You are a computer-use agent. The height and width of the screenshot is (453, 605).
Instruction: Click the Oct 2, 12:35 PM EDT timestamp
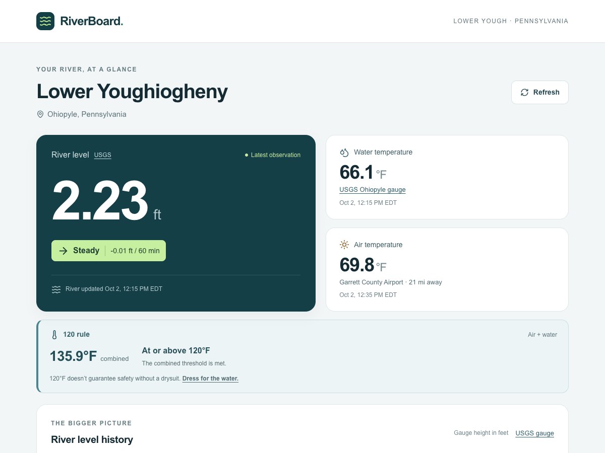pyautogui.click(x=368, y=295)
